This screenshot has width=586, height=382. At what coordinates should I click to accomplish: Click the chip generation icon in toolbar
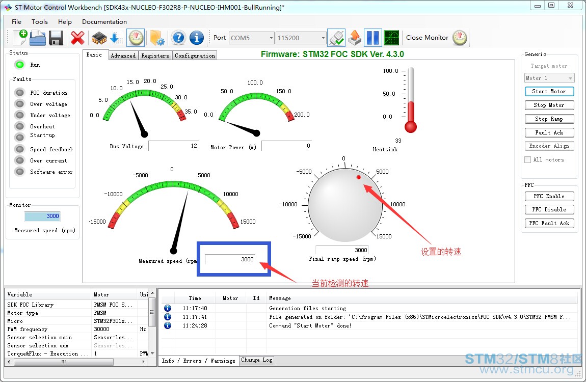pos(99,38)
